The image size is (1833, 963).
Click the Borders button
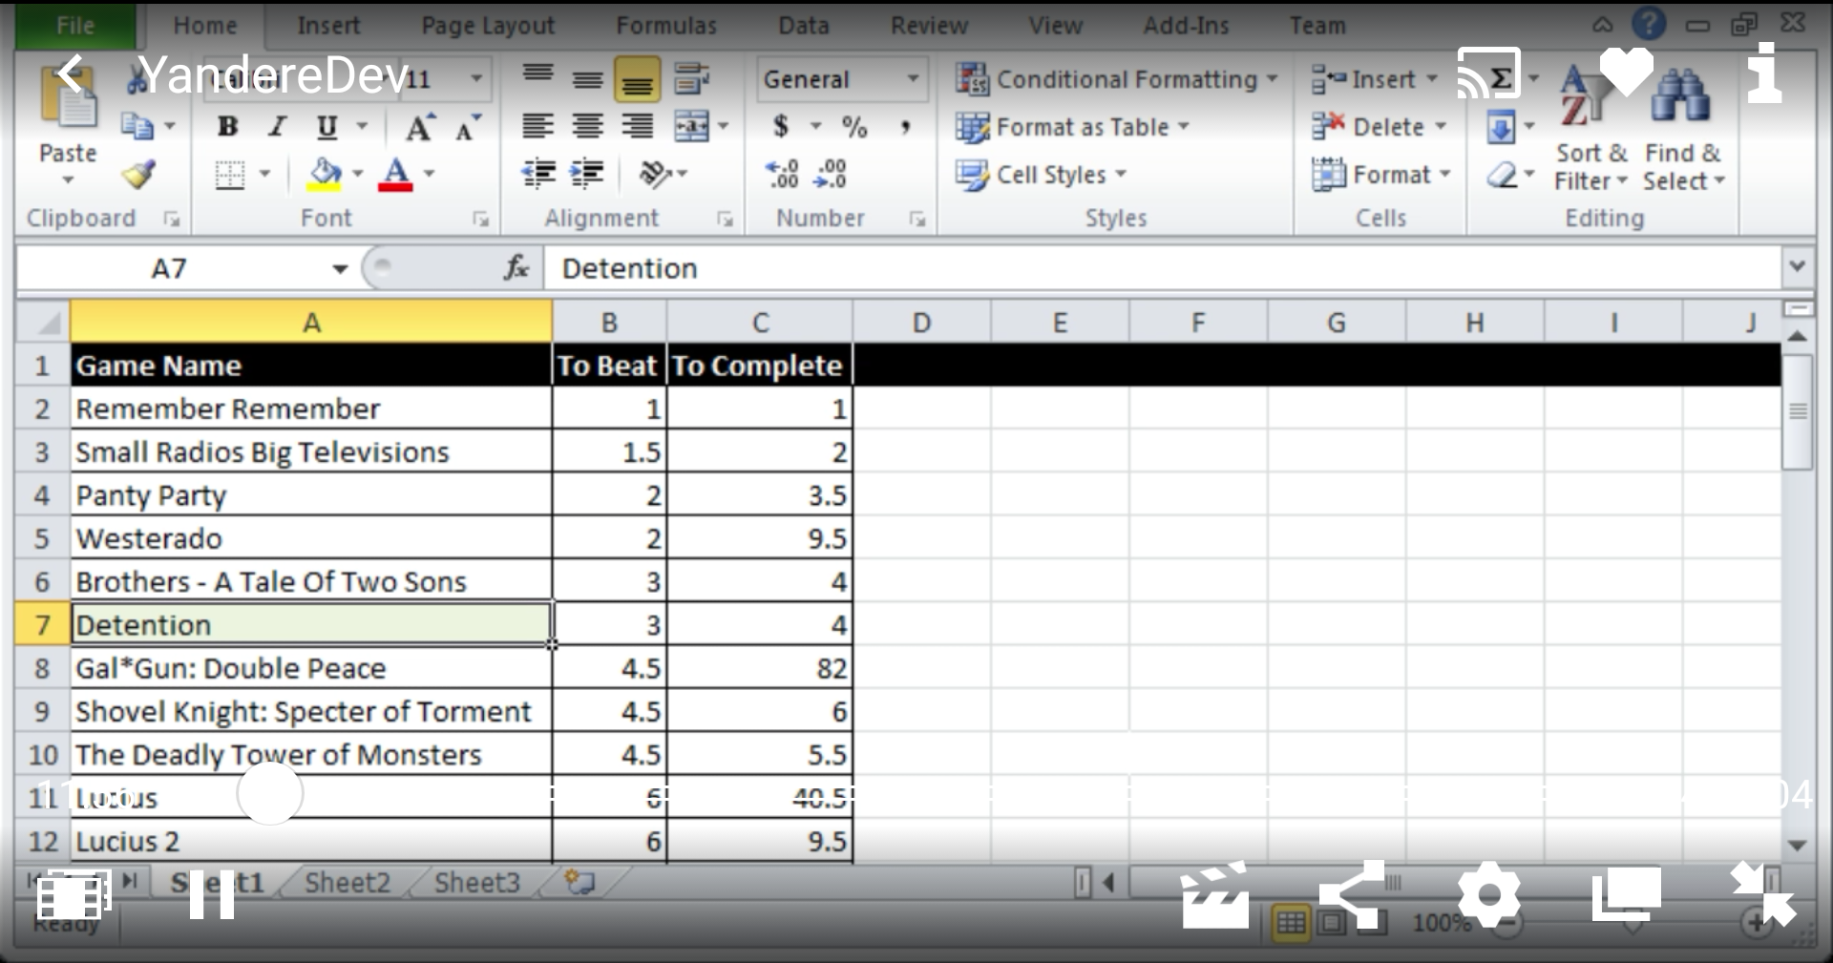230,174
